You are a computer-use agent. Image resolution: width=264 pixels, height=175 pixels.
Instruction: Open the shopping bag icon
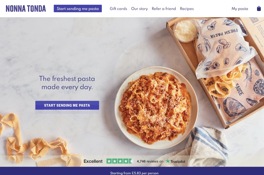259,8
